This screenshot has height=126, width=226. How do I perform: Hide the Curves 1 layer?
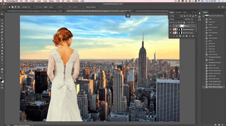click(170, 26)
